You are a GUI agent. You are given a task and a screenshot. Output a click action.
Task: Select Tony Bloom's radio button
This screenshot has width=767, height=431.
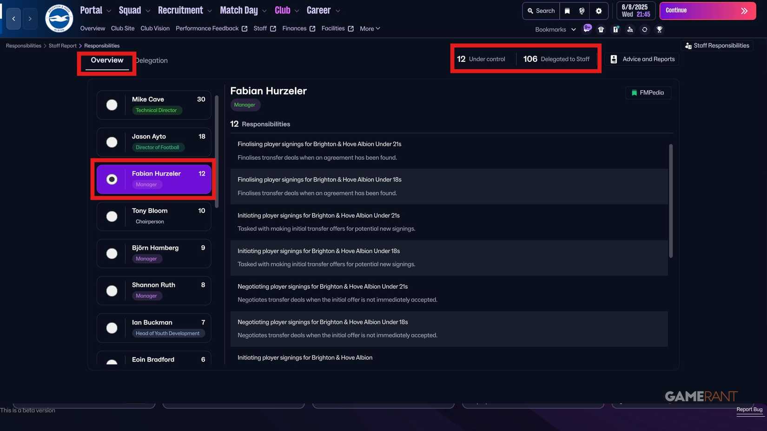112,216
